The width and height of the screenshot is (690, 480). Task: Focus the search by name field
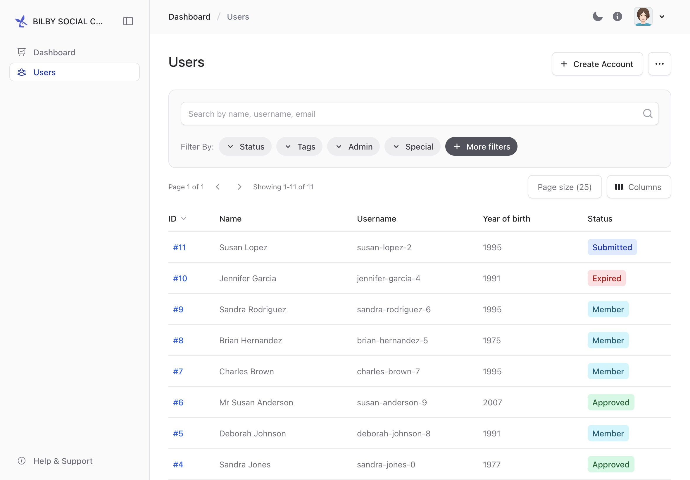coord(420,114)
